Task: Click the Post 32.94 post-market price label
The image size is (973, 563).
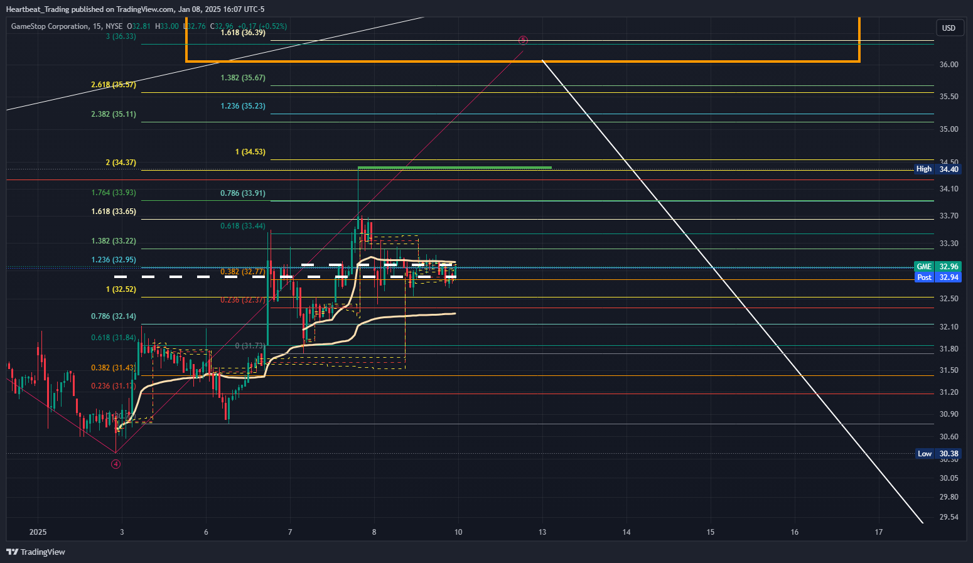Action: pyautogui.click(x=938, y=277)
